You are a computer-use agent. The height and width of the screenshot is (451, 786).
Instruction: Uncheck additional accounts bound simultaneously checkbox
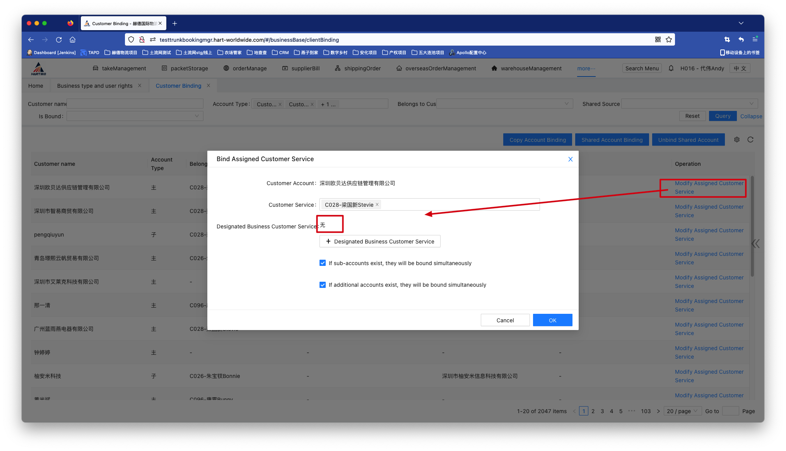[323, 285]
